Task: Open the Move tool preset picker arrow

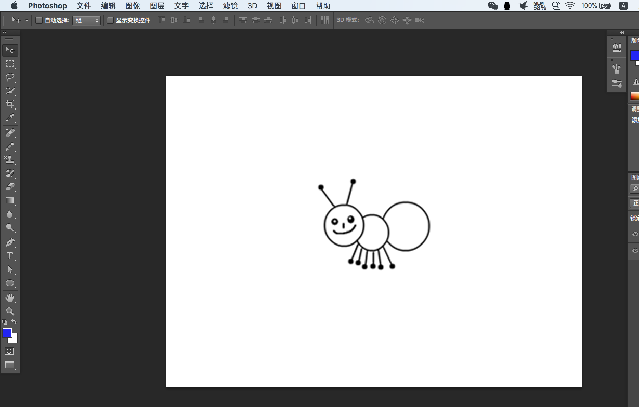Action: 27,21
